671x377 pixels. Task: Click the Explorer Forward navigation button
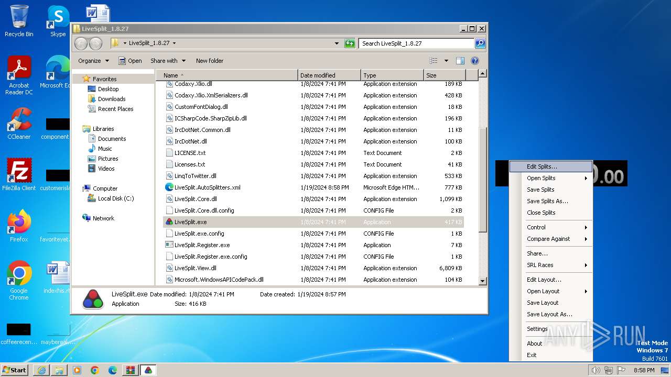pos(95,43)
